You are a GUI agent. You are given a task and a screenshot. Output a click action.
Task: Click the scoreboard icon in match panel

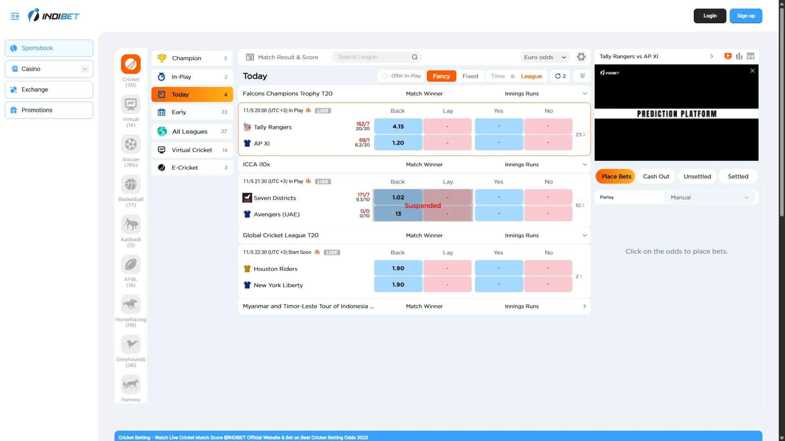click(x=751, y=56)
